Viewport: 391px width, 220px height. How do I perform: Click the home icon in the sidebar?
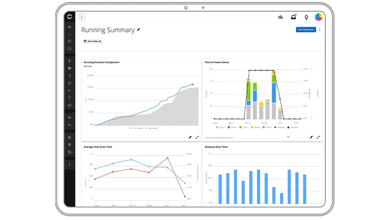pos(69,27)
